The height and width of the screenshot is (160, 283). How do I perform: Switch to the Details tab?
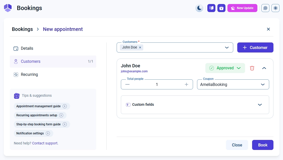click(x=53, y=48)
